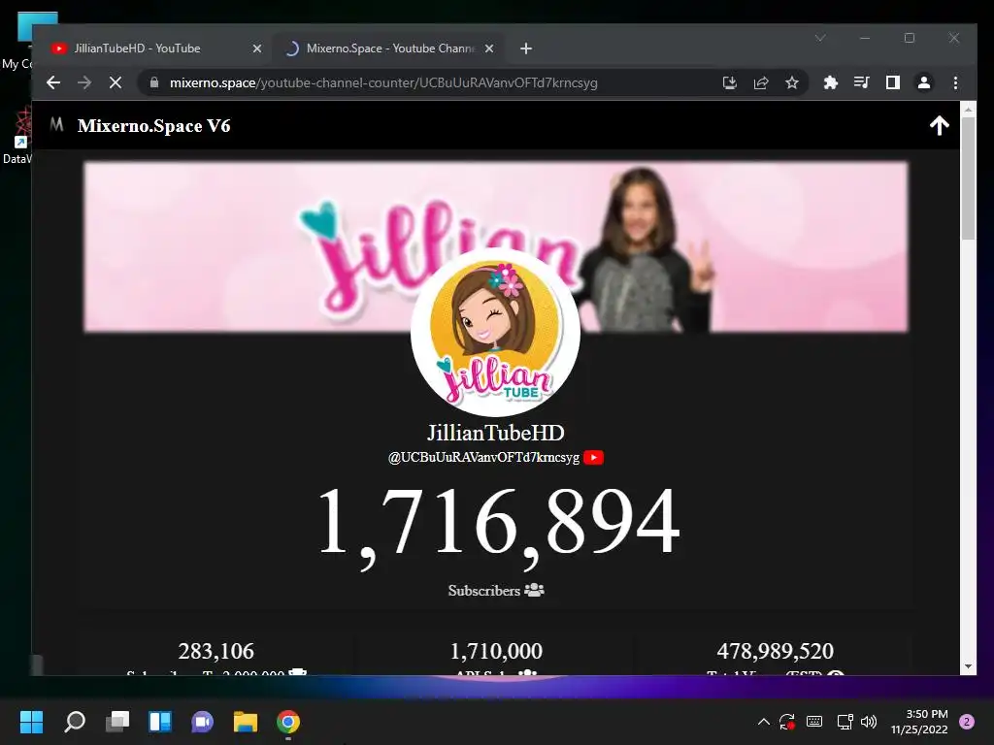994x745 pixels.
Task: Minimize the Chrome window
Action: point(865,38)
